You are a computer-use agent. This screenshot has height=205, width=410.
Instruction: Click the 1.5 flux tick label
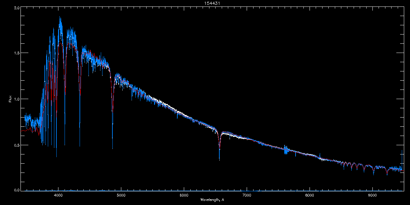coord(16,53)
